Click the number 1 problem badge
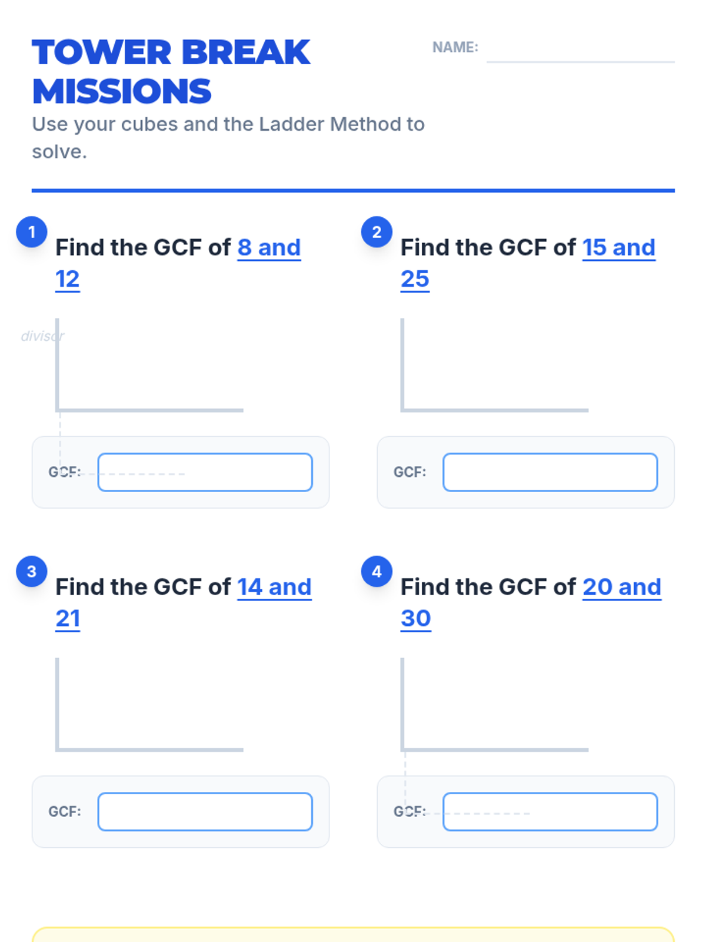 32,232
